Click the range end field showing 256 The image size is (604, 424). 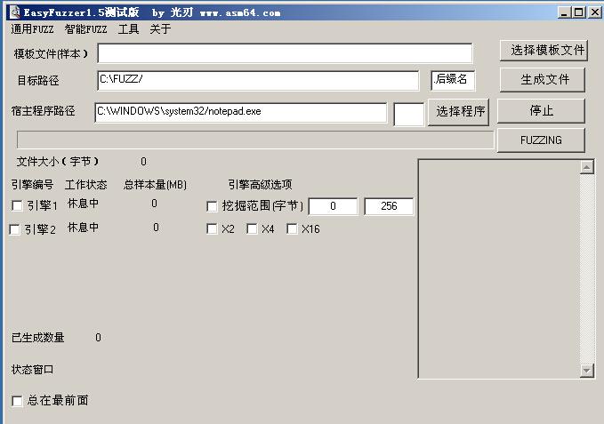(389, 206)
